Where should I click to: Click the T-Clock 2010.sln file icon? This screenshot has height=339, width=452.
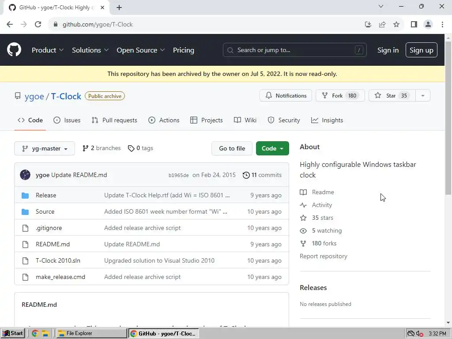(25, 260)
